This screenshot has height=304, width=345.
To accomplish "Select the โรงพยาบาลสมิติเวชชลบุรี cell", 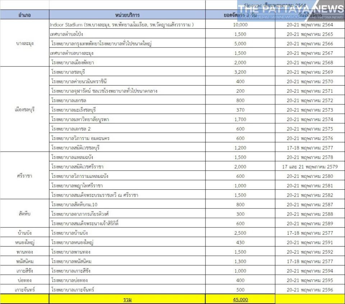I will tap(127, 148).
